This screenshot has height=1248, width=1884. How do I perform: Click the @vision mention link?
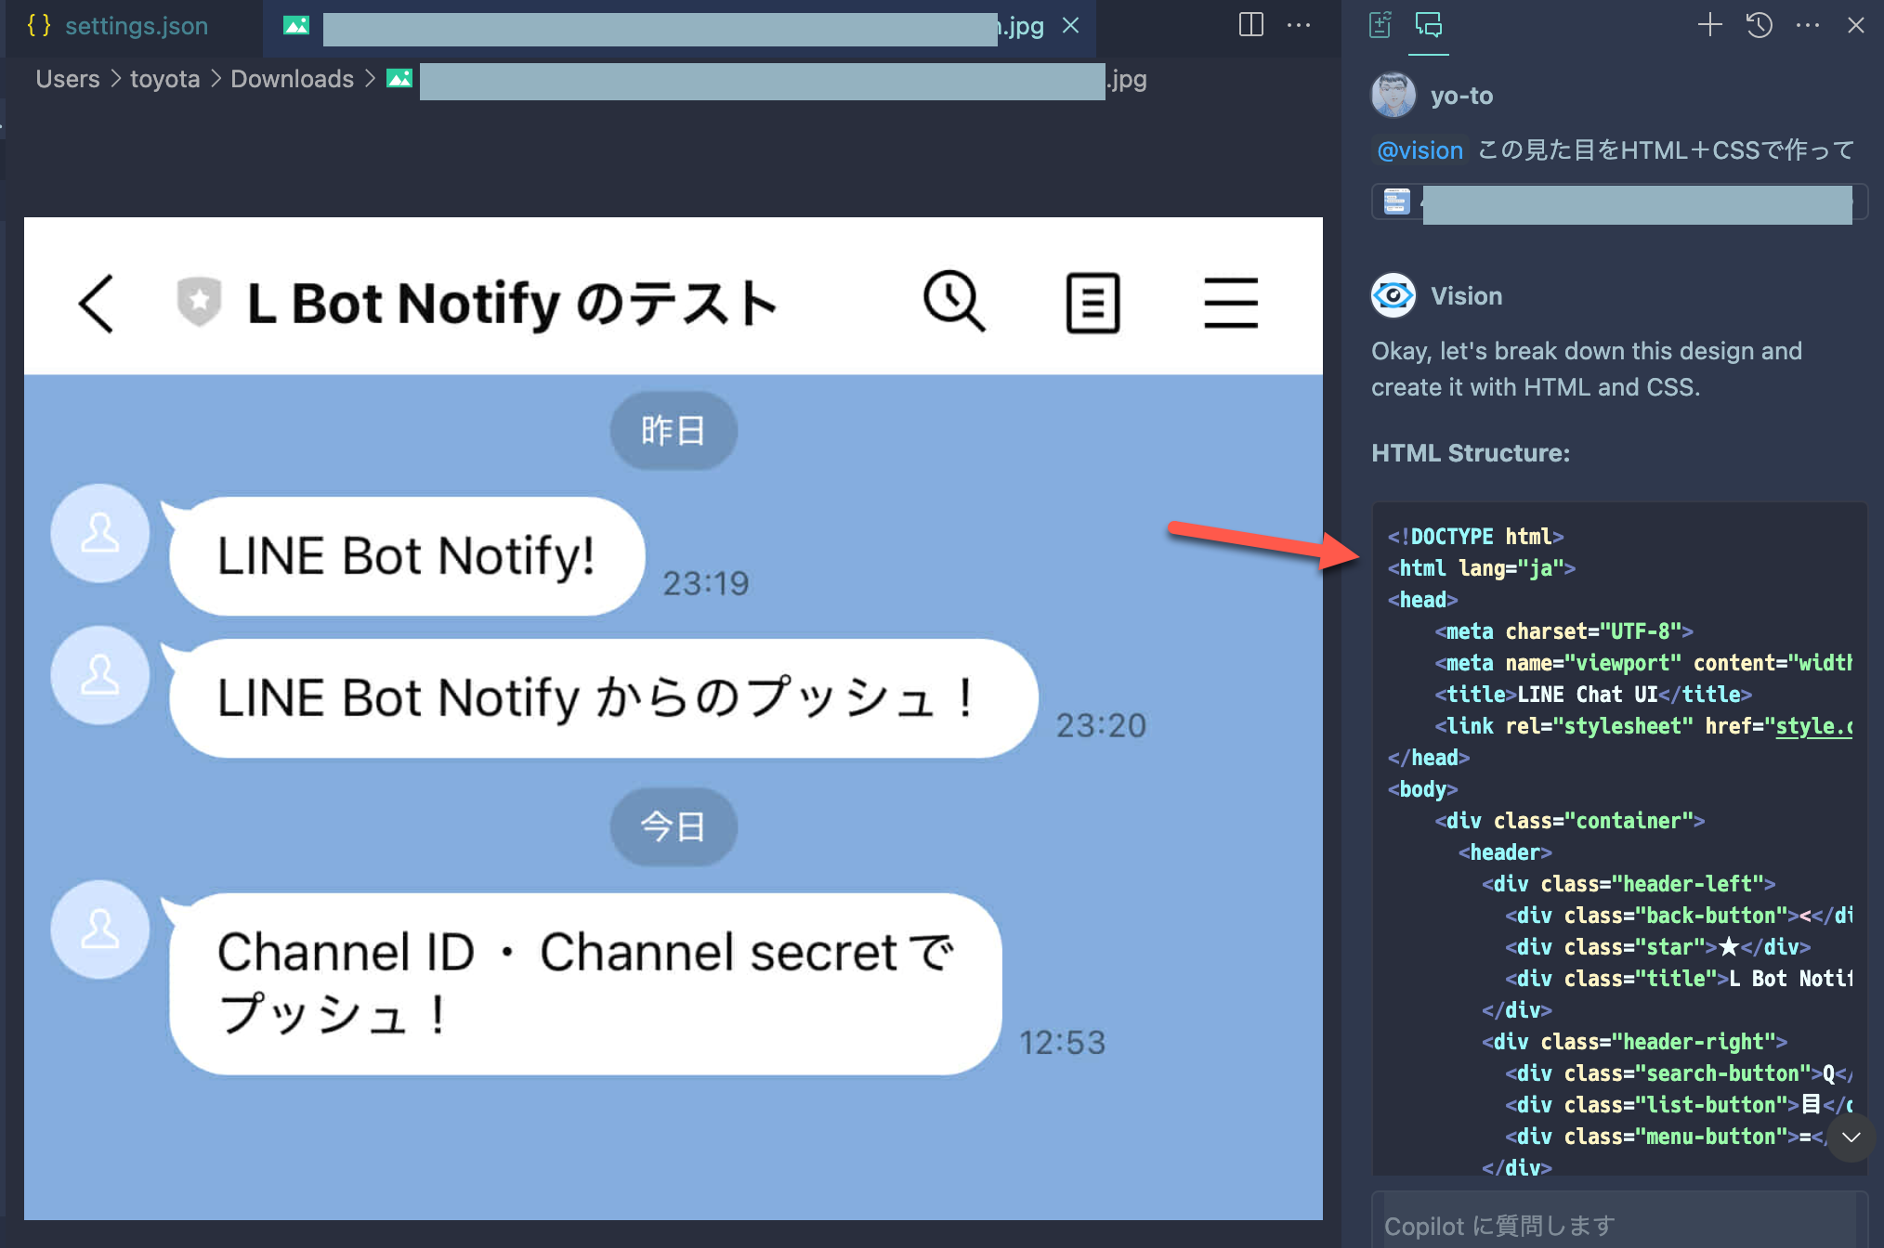1420,150
